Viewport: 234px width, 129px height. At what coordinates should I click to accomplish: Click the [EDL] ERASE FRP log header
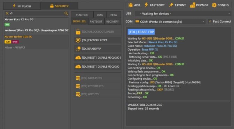tap(141, 32)
